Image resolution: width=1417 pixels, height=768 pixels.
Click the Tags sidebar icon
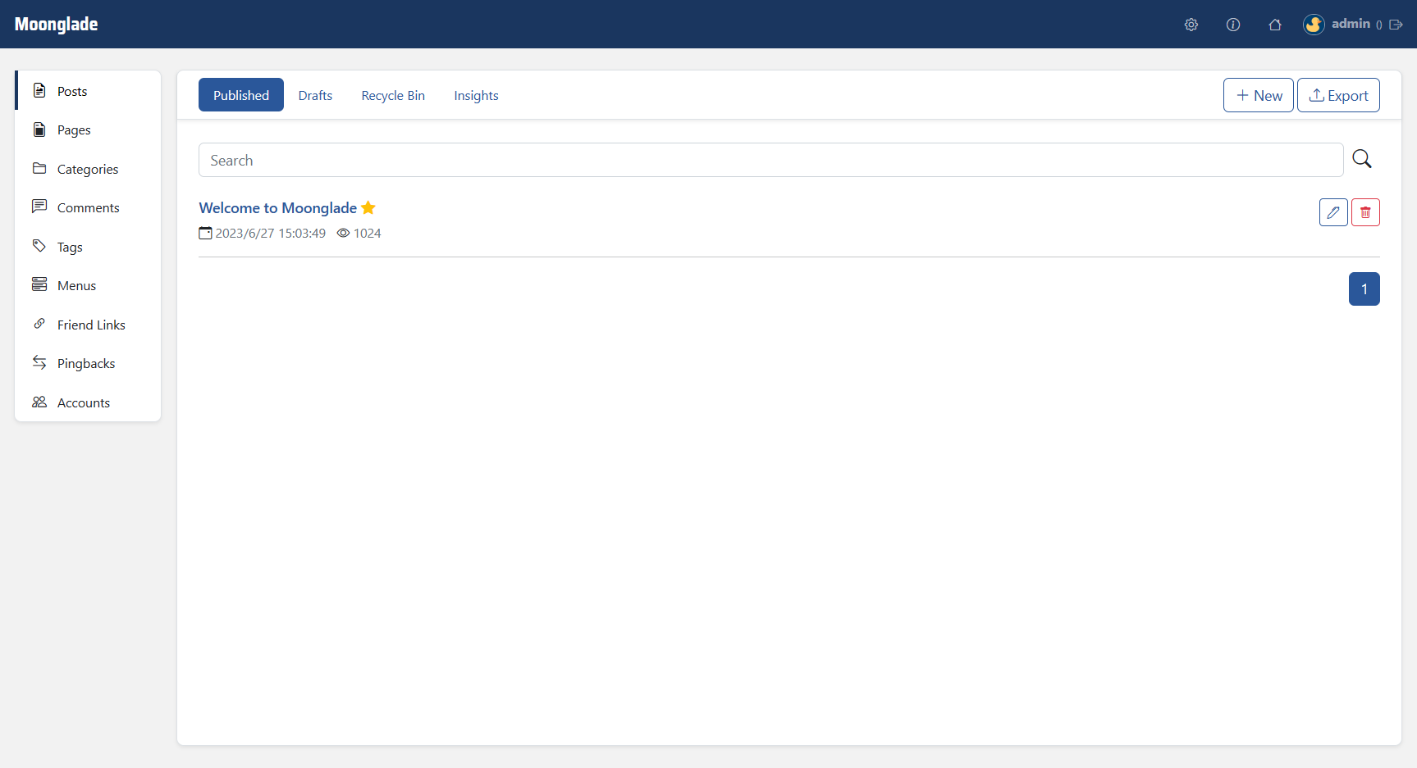coord(39,246)
